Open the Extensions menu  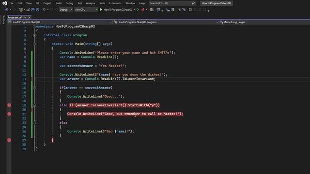click(115, 3)
